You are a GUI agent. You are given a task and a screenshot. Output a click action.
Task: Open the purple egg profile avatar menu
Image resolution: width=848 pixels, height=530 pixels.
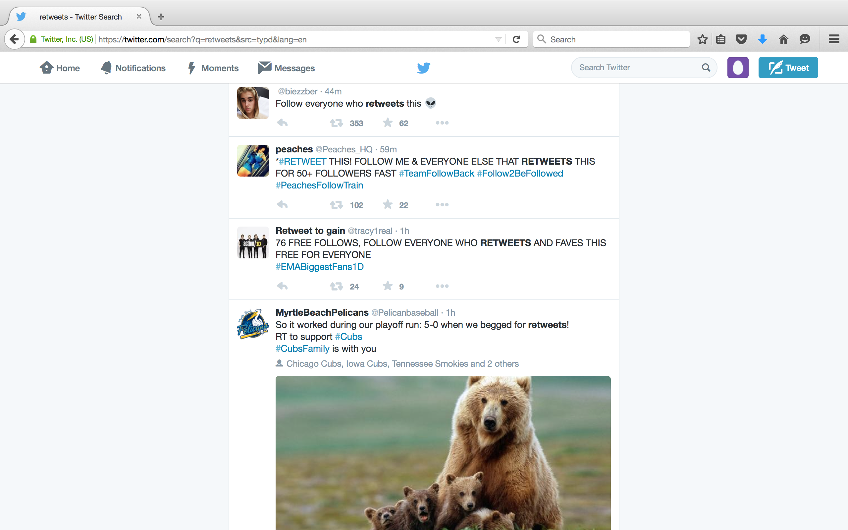738,68
